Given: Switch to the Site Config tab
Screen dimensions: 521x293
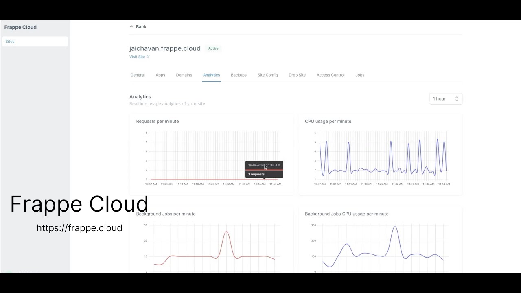Looking at the screenshot, I should pyautogui.click(x=267, y=75).
